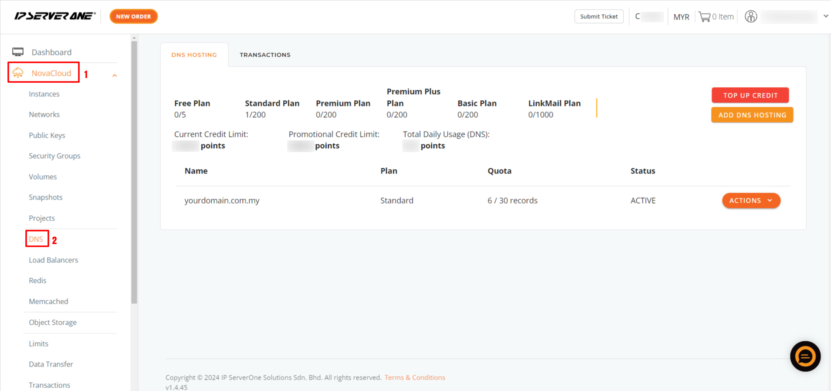Select MYR currency in header

(681, 17)
